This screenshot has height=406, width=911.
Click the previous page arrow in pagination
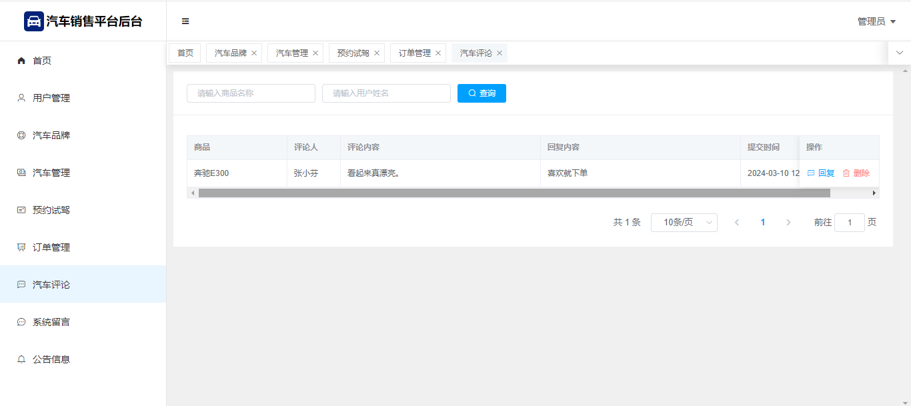point(737,223)
